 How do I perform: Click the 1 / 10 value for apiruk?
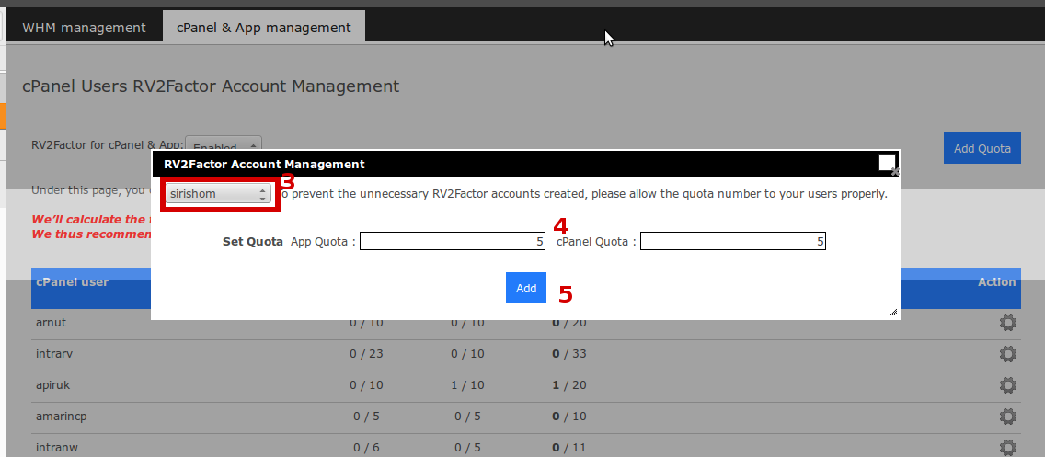click(x=468, y=384)
